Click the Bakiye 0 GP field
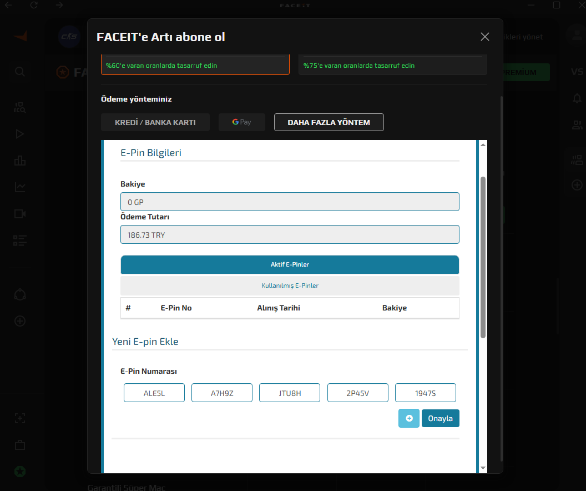The image size is (586, 491). [290, 202]
